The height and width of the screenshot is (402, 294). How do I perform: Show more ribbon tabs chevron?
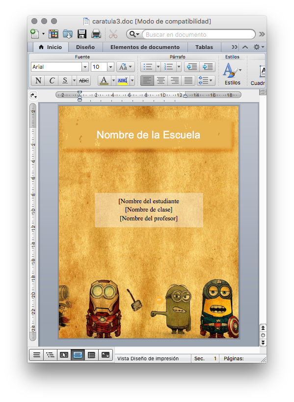click(x=234, y=47)
